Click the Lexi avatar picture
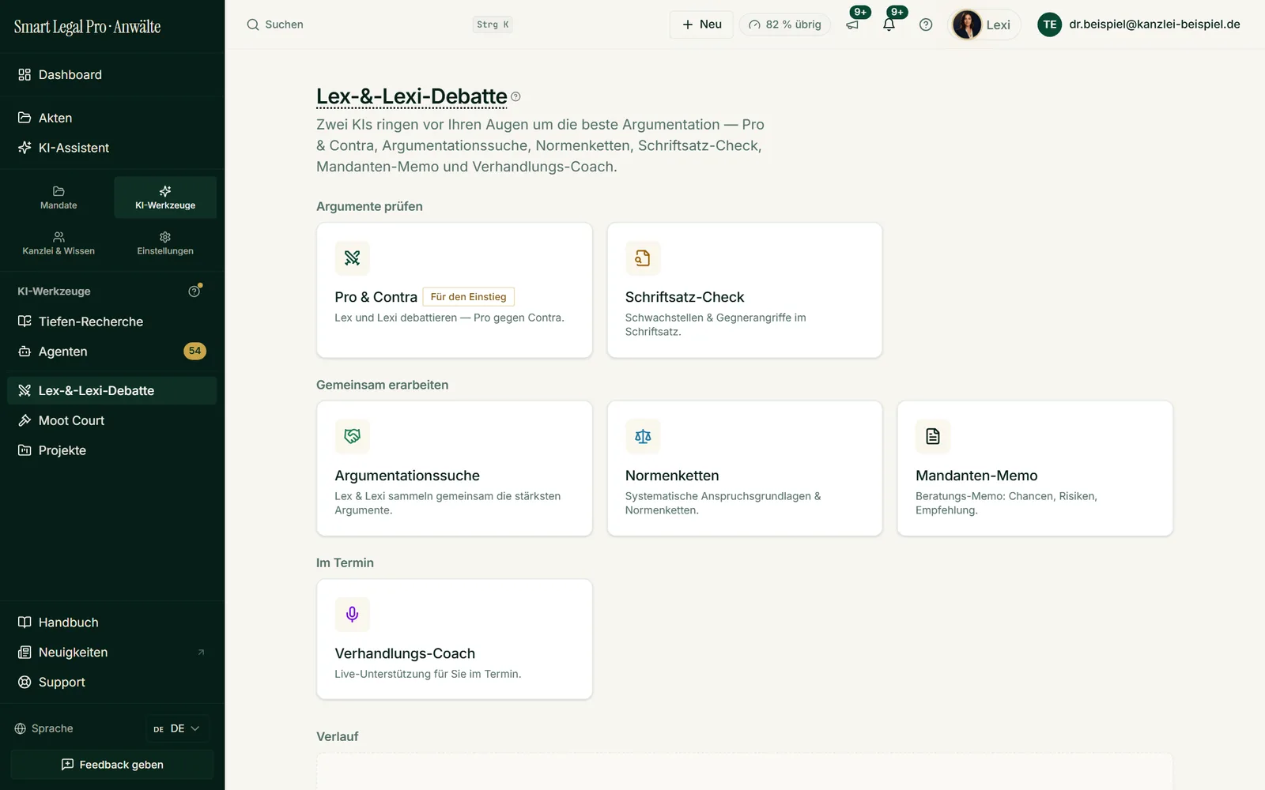 tap(967, 24)
